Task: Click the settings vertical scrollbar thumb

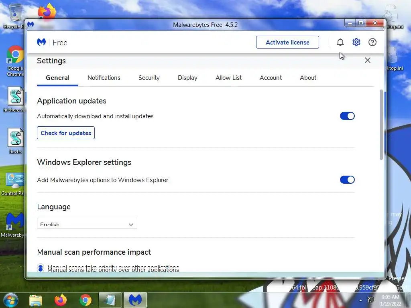Action: pos(381,125)
